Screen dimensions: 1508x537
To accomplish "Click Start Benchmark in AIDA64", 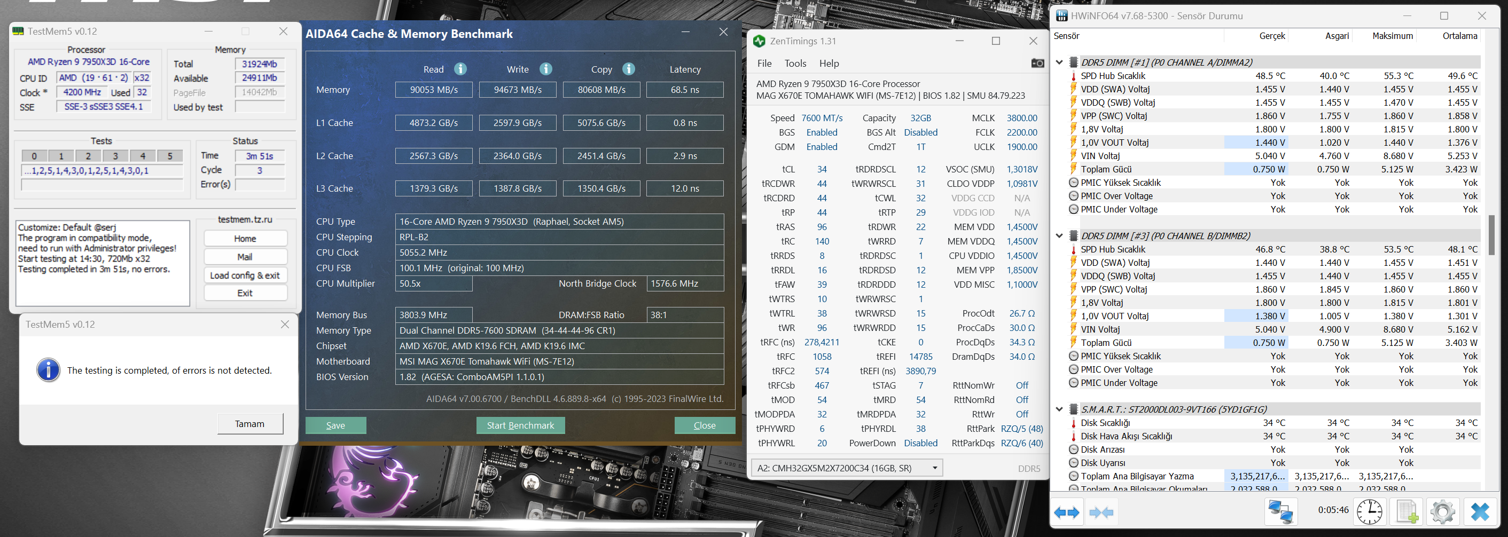I will tap(520, 425).
